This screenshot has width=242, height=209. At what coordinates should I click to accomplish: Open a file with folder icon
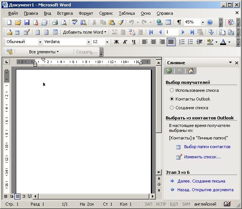[18, 23]
